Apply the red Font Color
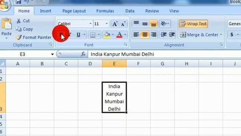The image size is (241, 136). coord(120,35)
